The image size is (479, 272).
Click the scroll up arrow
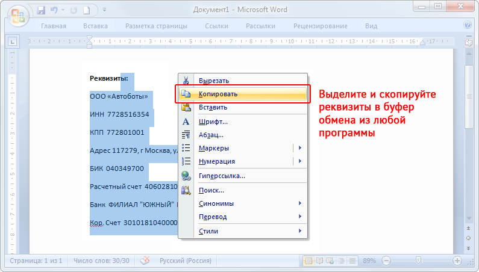click(469, 54)
